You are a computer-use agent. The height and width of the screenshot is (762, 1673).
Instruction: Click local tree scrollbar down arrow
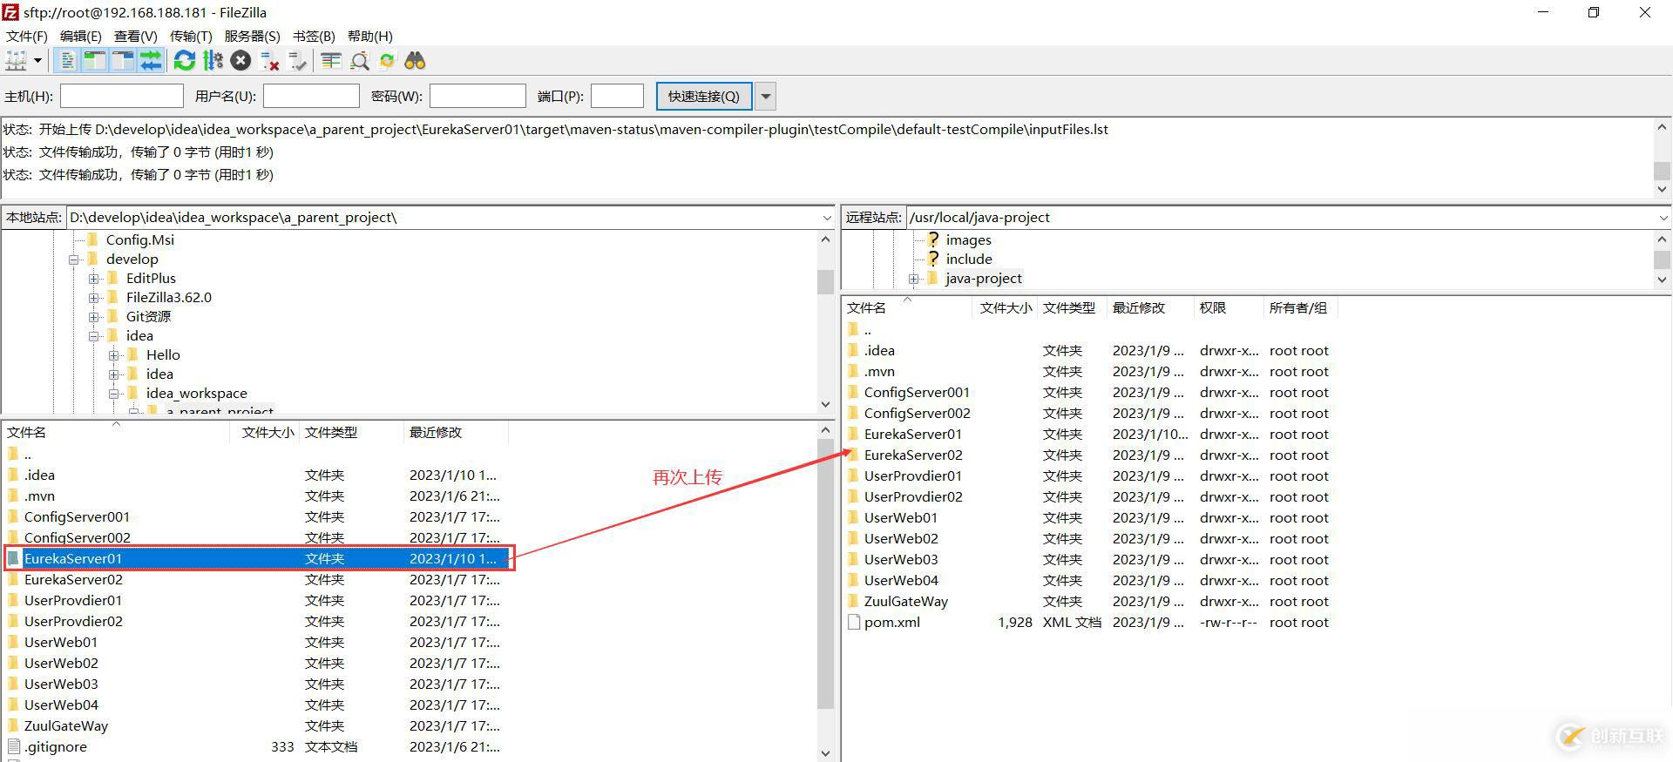click(x=826, y=404)
